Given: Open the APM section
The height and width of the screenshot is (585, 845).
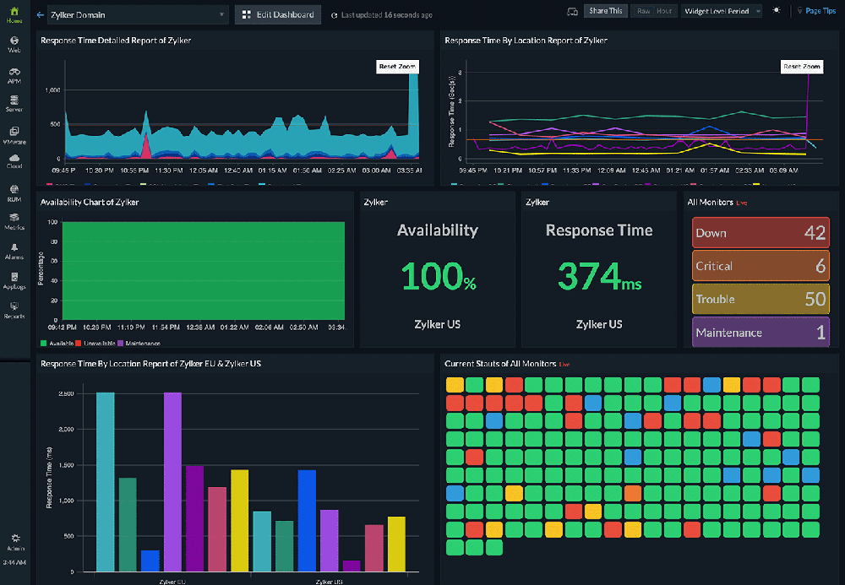Looking at the screenshot, I should [14, 75].
